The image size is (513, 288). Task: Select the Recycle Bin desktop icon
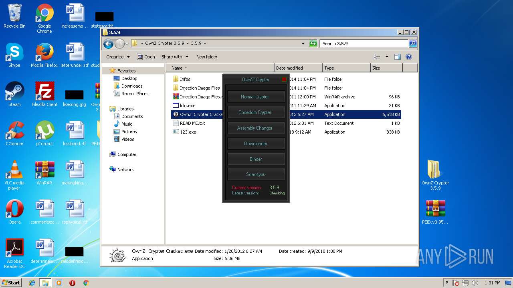(x=14, y=16)
